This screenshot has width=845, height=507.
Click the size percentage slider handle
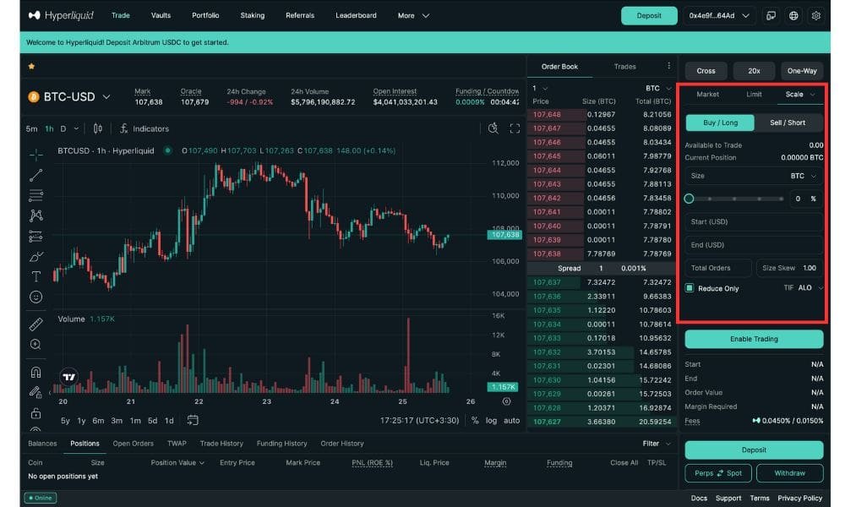(689, 199)
